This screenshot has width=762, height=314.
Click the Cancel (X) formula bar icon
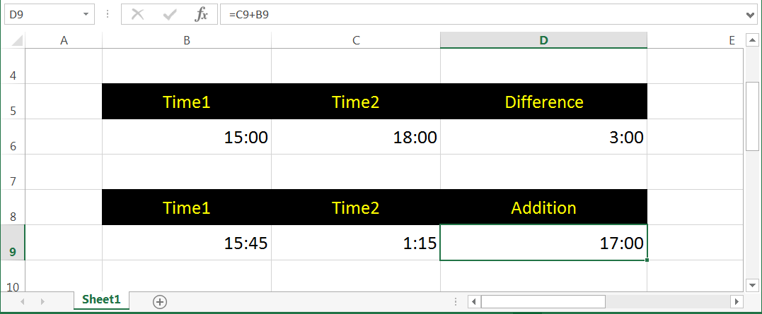[x=137, y=14]
